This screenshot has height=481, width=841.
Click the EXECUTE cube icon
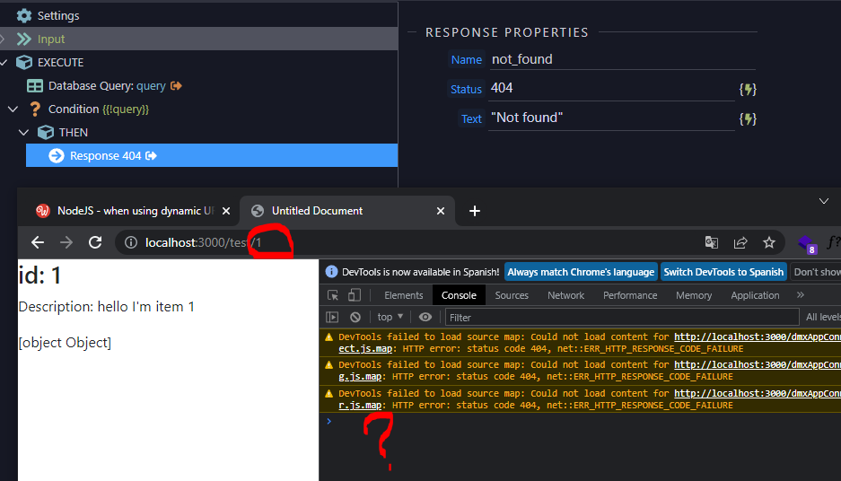24,62
